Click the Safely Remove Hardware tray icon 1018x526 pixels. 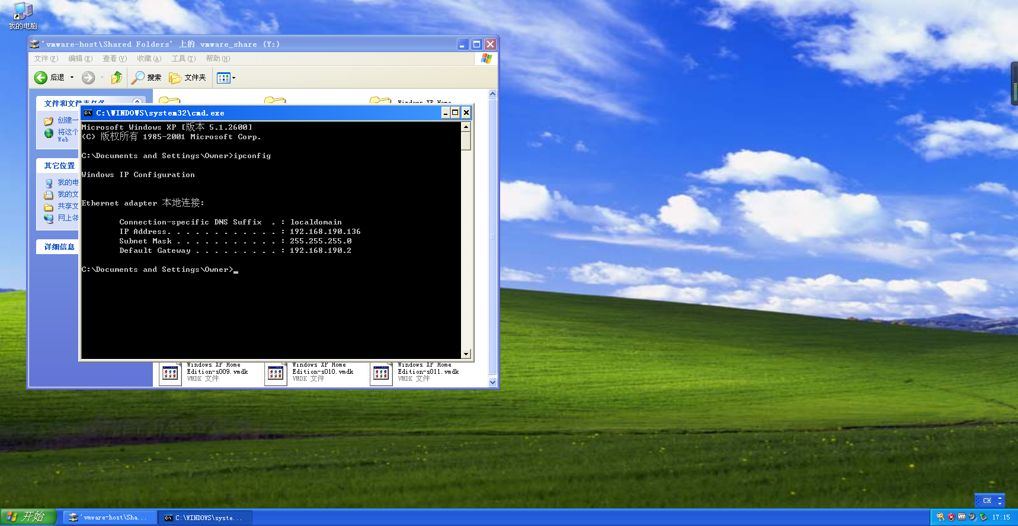coord(983,517)
